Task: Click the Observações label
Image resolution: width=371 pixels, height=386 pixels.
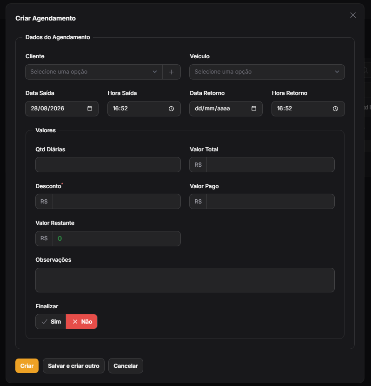Action: [53, 260]
